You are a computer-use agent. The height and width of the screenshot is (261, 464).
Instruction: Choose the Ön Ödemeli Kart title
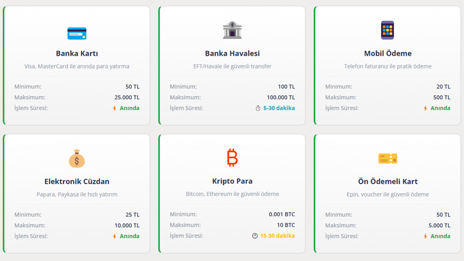click(x=388, y=181)
